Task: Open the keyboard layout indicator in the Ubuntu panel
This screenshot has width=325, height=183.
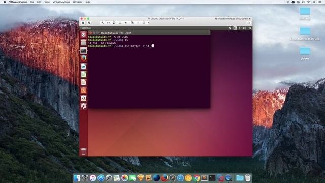Action: point(235,28)
